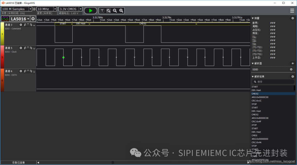Click the 通道 3 channel name label
This screenshot has height=165, width=297.
point(9,25)
